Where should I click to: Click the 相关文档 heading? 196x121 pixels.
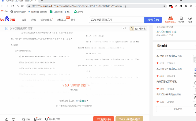click(162, 46)
